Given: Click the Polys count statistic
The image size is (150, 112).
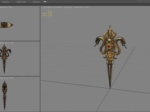Looking at the screenshot, I should point(47,13).
